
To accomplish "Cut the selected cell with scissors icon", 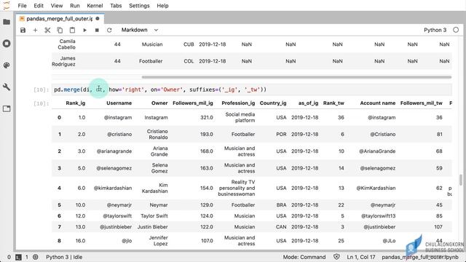I will [47, 30].
